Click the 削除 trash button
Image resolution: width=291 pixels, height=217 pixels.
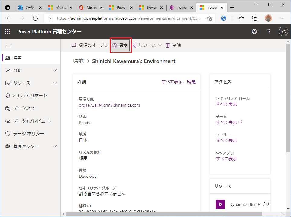pyautogui.click(x=173, y=45)
